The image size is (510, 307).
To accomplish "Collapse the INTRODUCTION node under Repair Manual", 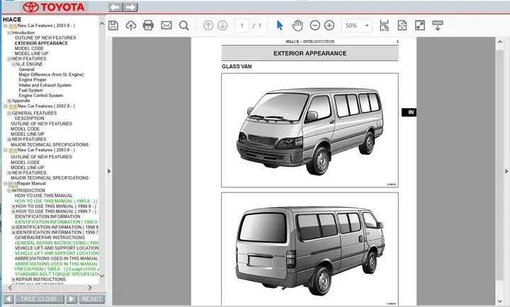I will pos(9,191).
